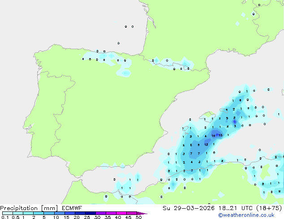This screenshot has width=284, height=219.
Task: Choose the 20–25 mm legend swatch
Action: (80, 213)
